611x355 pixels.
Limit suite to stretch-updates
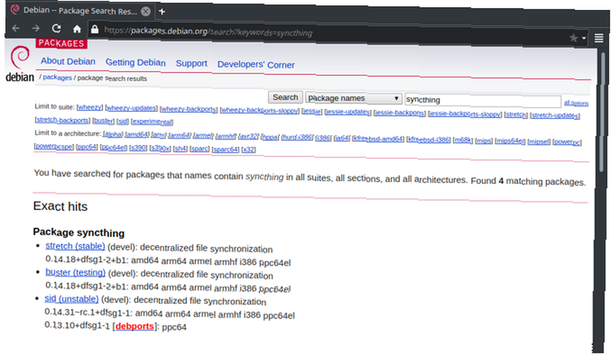(x=555, y=115)
